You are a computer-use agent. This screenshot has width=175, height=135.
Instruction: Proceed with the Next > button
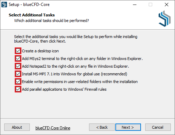[x=128, y=127]
